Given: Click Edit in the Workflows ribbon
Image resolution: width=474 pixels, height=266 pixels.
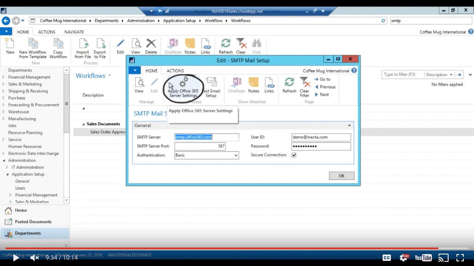Looking at the screenshot, I should click(x=120, y=46).
